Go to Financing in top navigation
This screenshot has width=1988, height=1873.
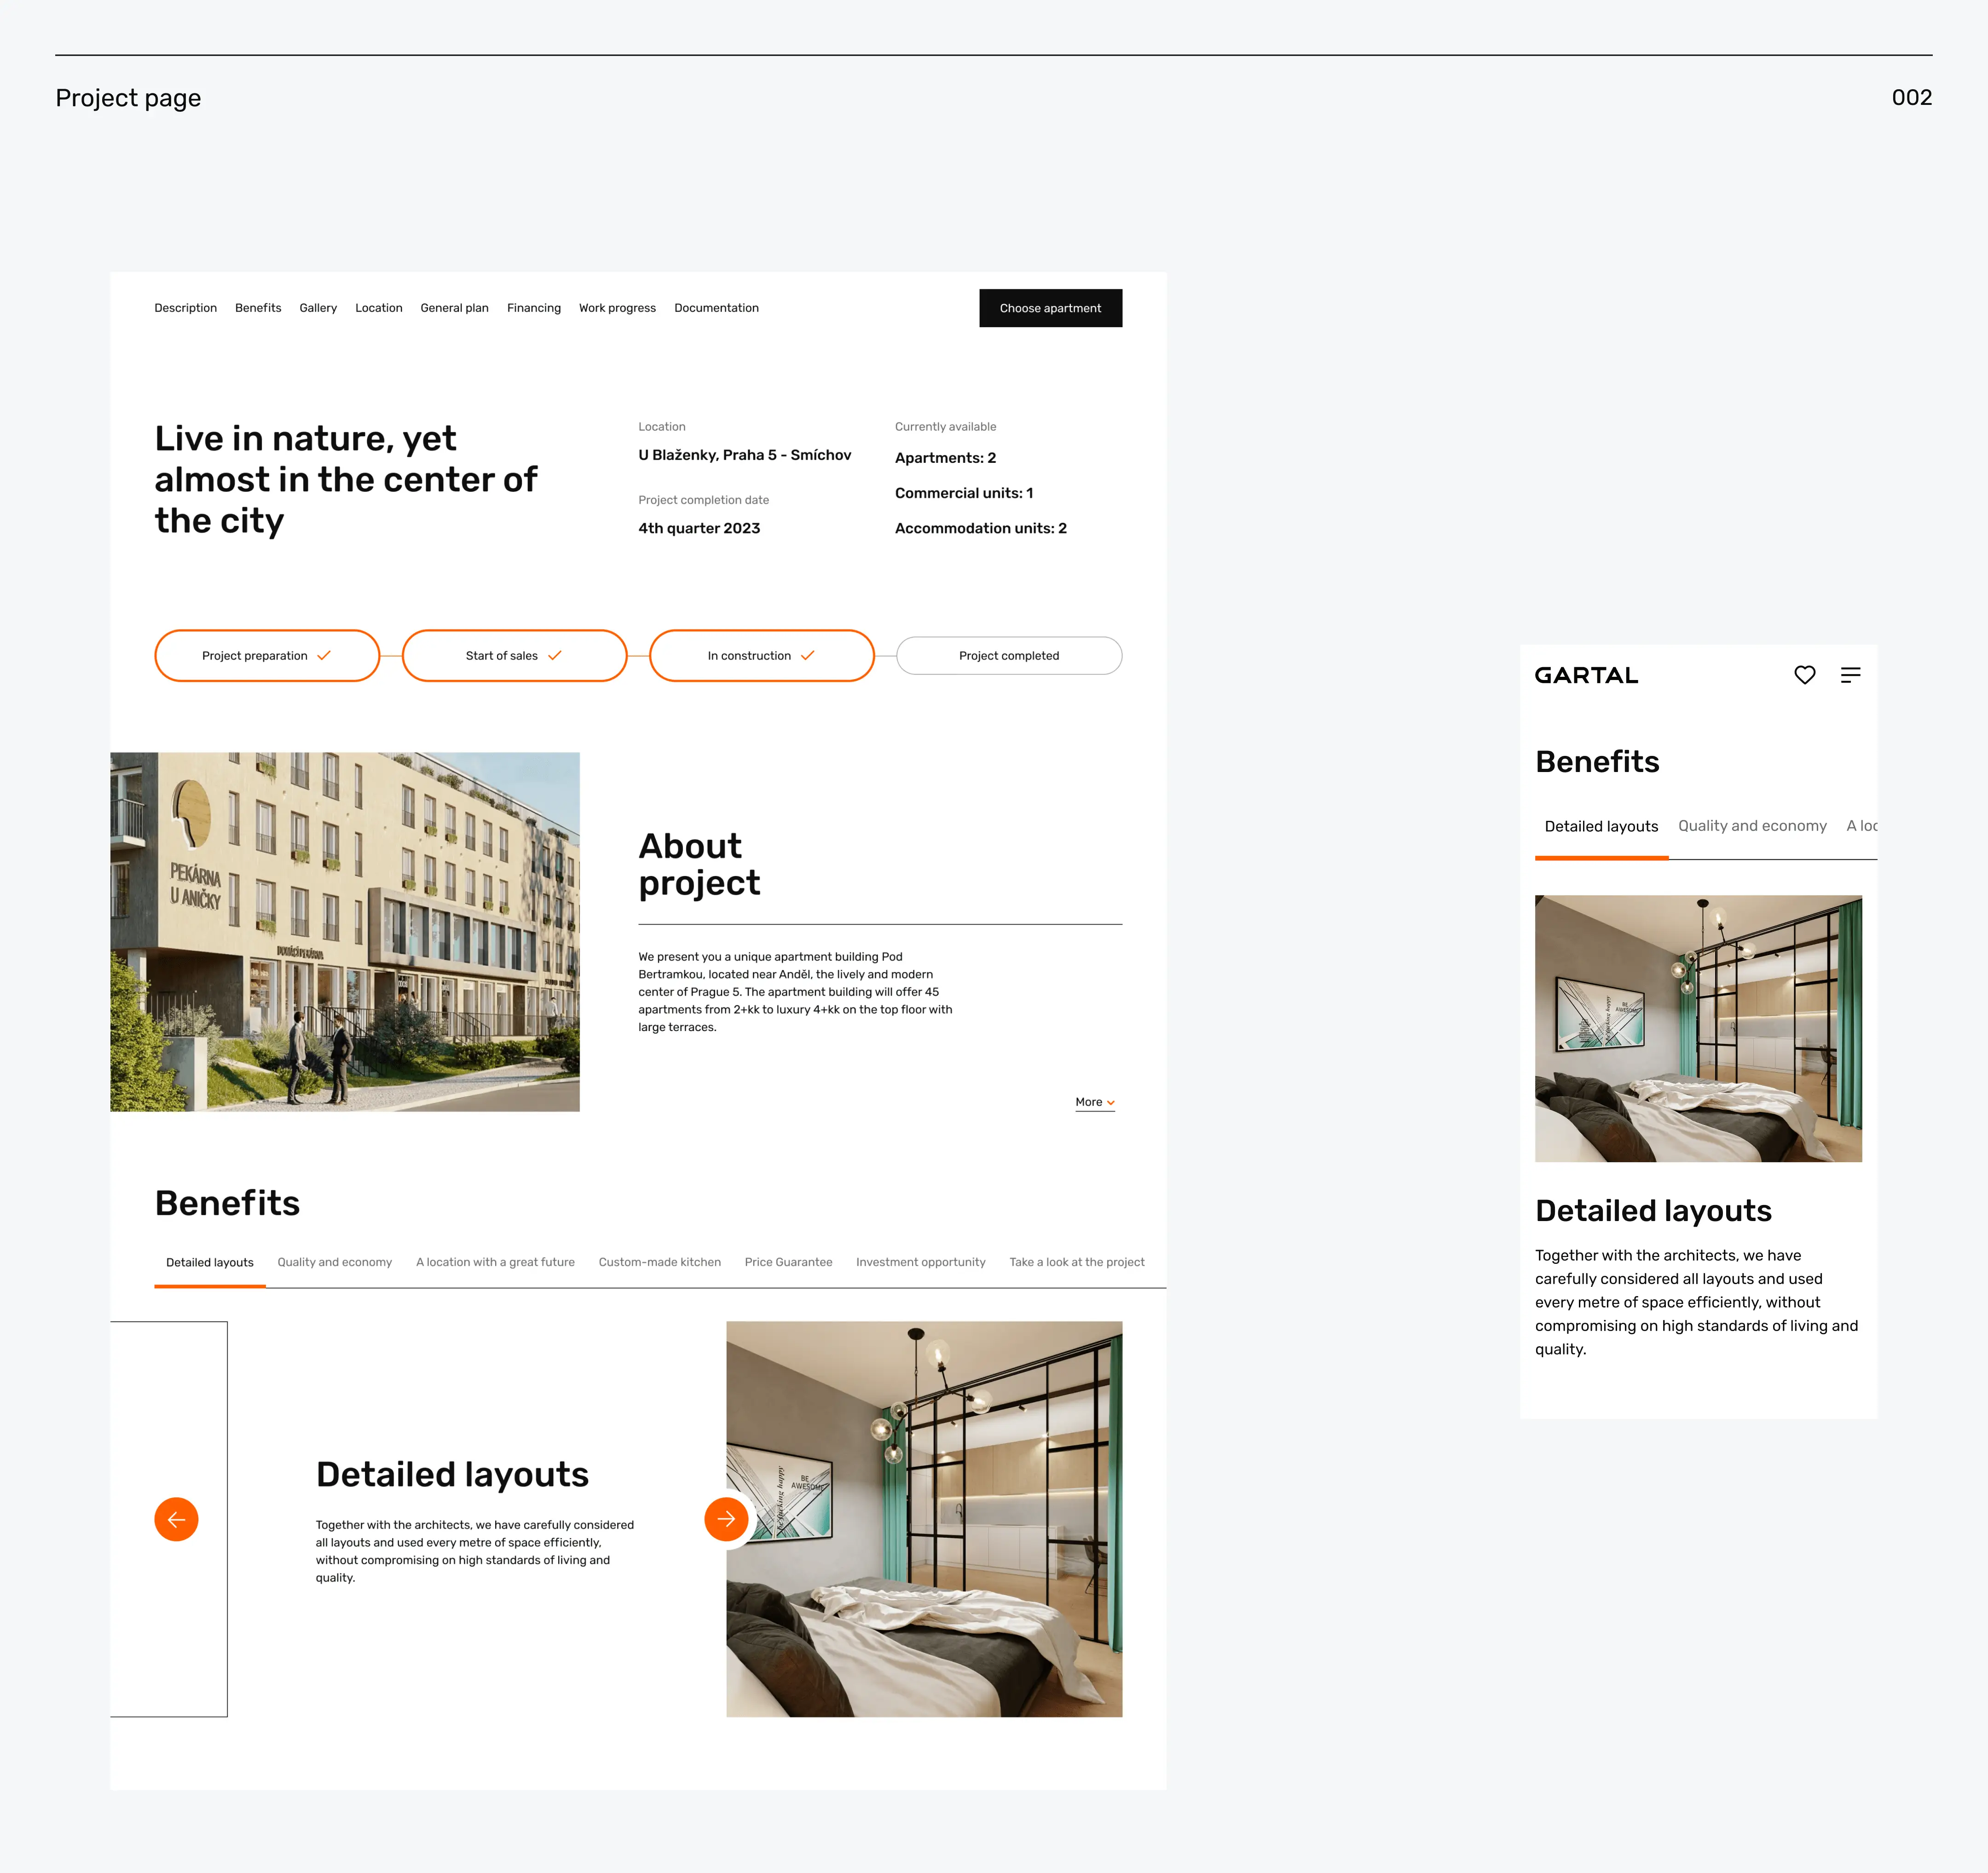533,308
